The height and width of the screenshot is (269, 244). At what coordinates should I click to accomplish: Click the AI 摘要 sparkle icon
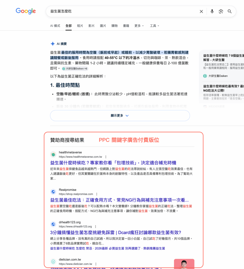[x=53, y=44]
